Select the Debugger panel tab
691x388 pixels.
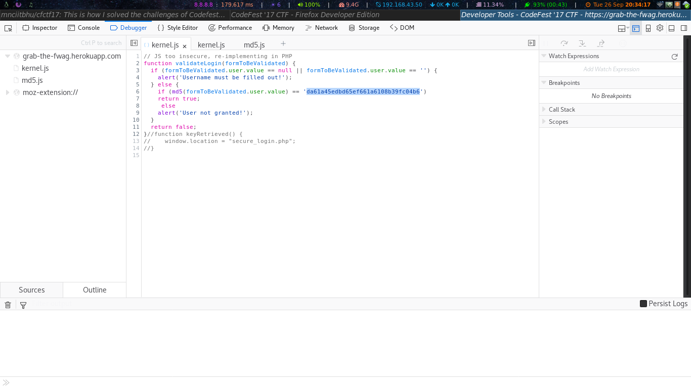[128, 28]
